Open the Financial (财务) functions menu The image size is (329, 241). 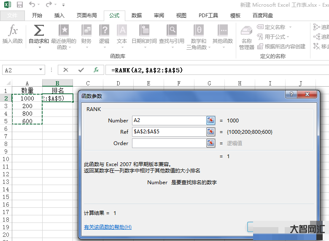(86, 34)
